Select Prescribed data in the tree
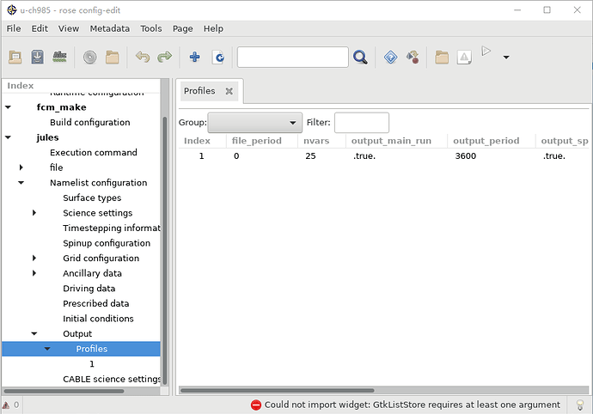 96,304
